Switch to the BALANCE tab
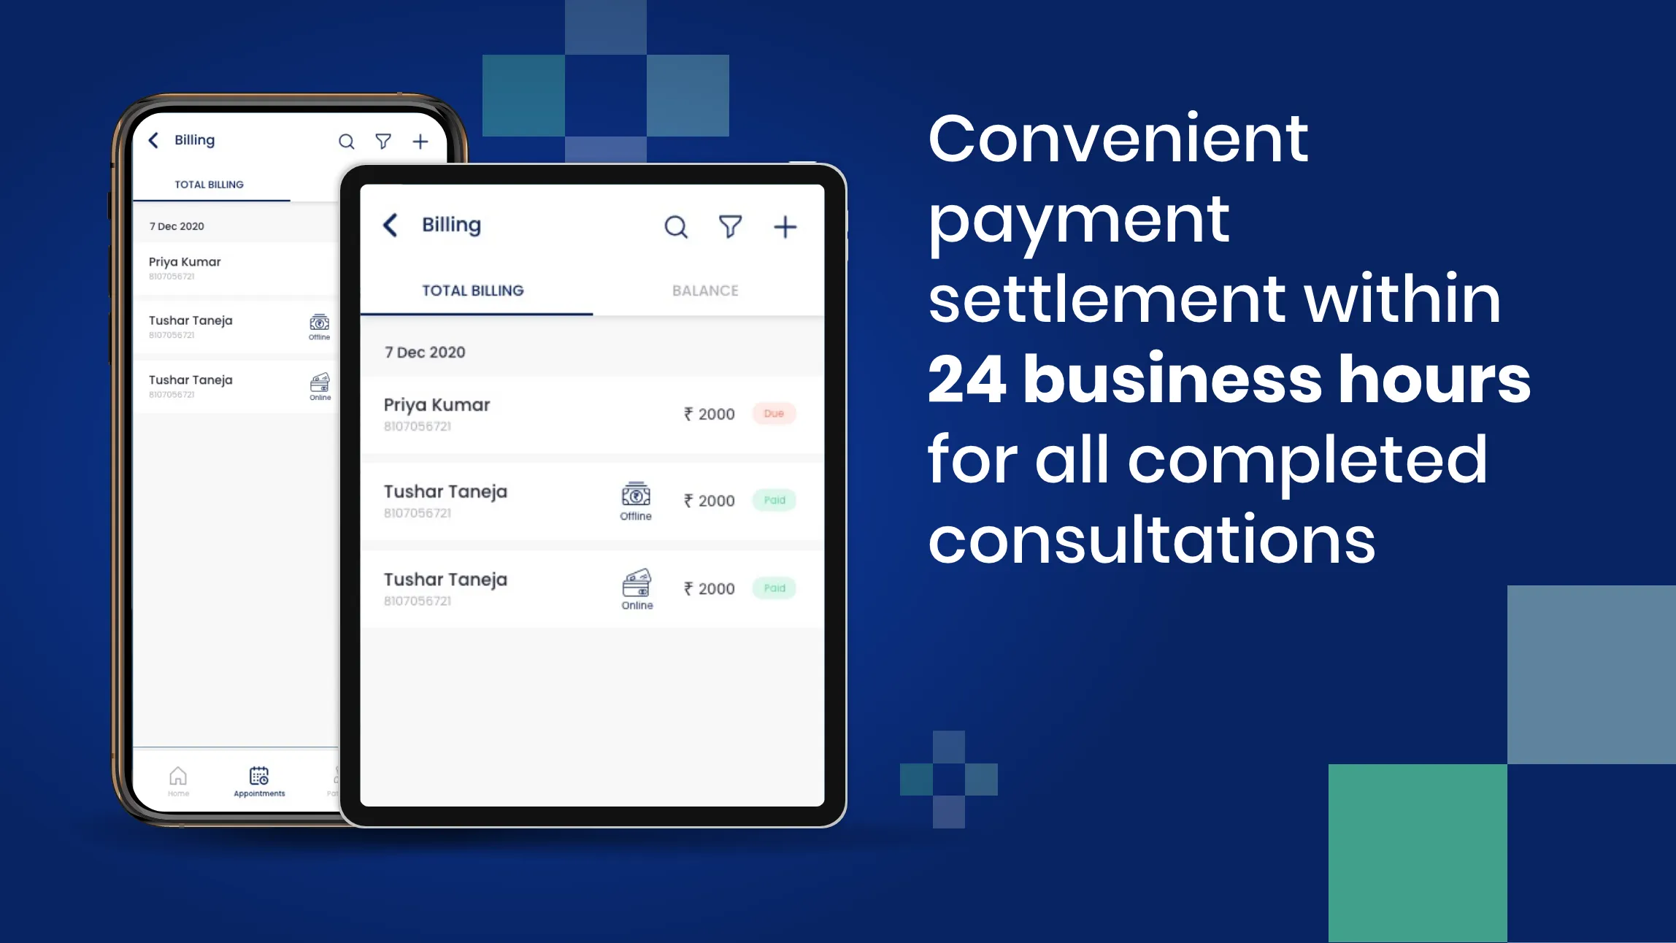1676x943 pixels. [x=704, y=290]
